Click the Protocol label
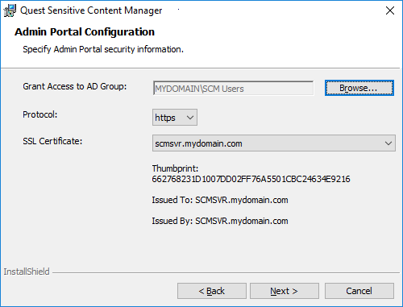403x307 pixels. pos(40,114)
